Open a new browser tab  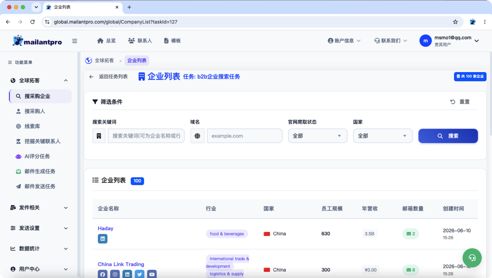[x=129, y=7]
